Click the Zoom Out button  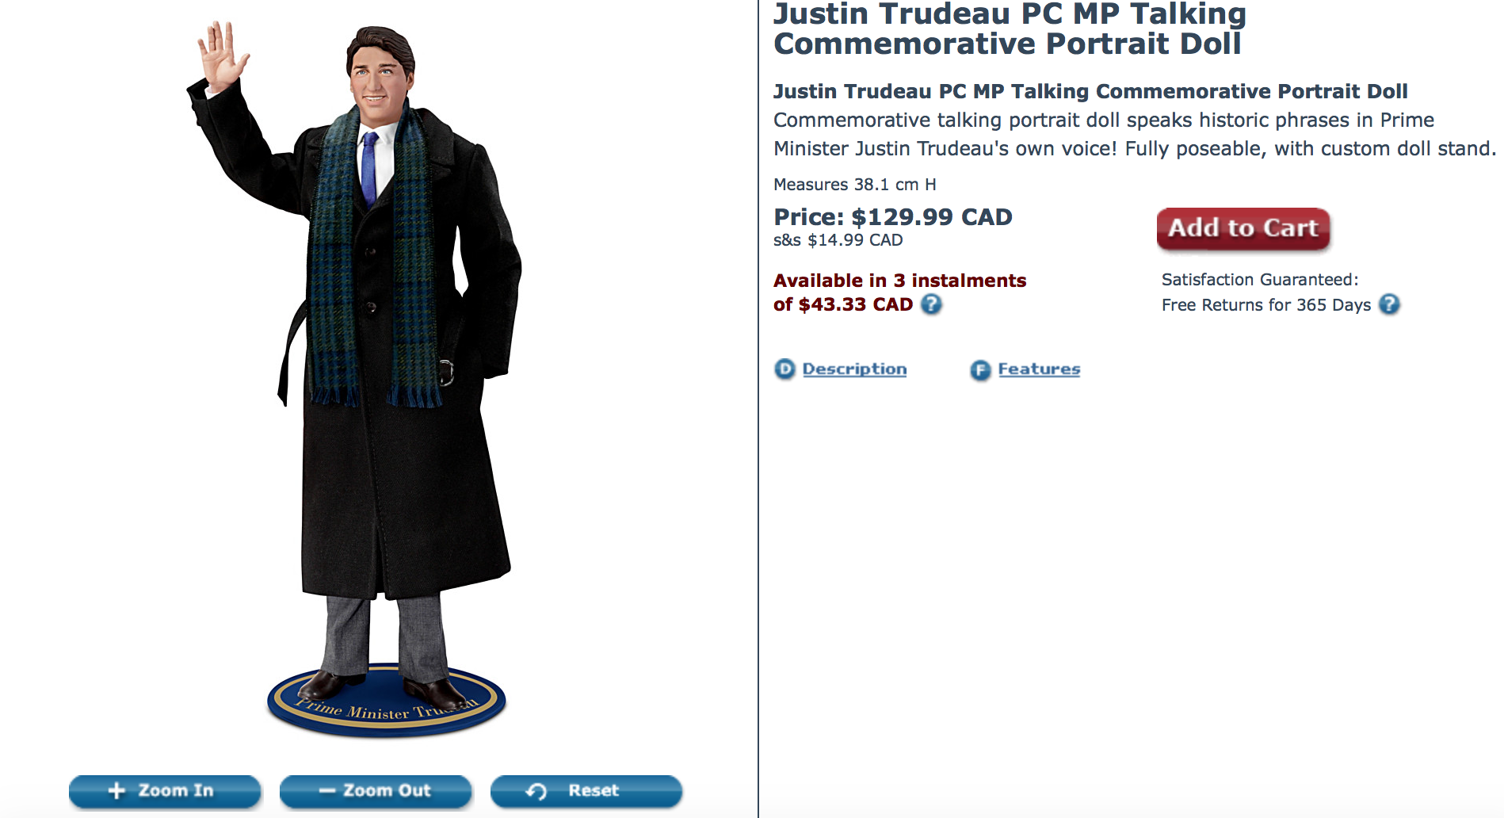(x=376, y=791)
